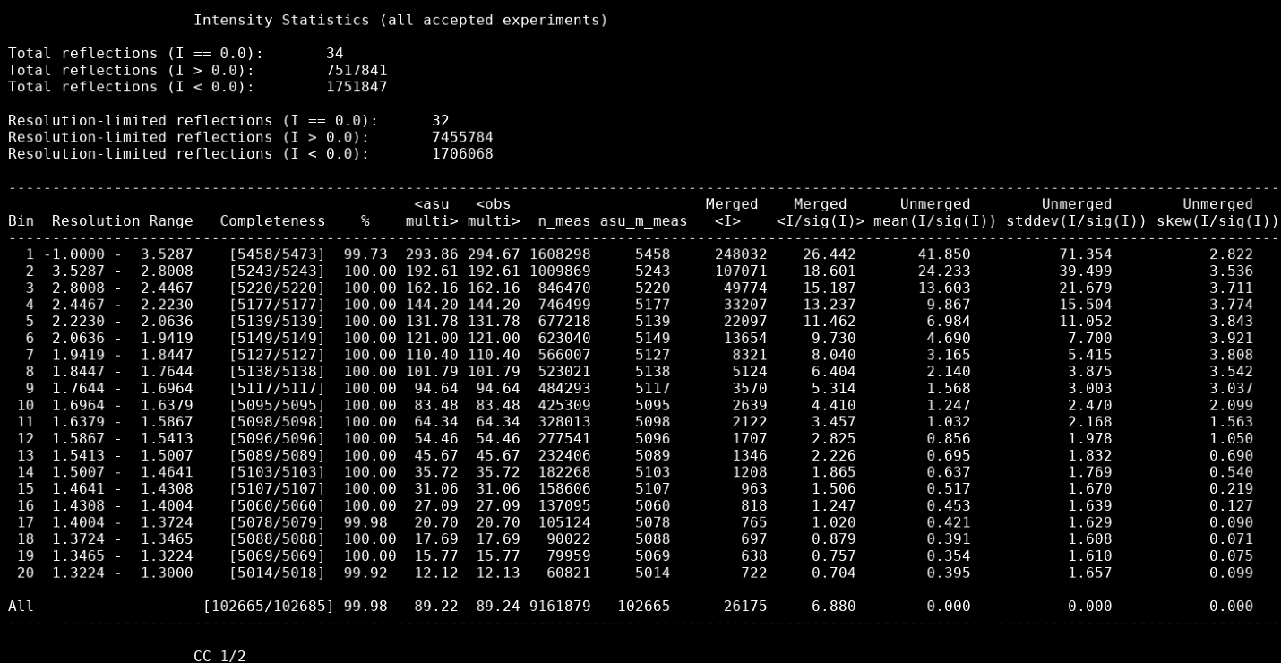Viewport: 1281px width, 663px height.
Task: Click the CC 1/2 section heading
Action: point(219,657)
